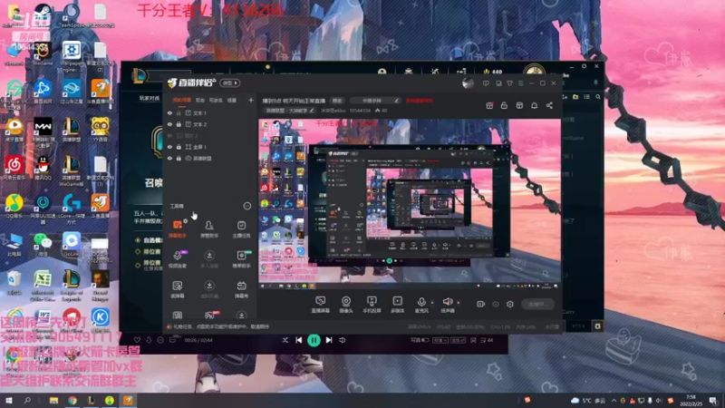Open the 主播任务 tool
Viewport: 725px width, 408px height.
pyautogui.click(x=241, y=228)
